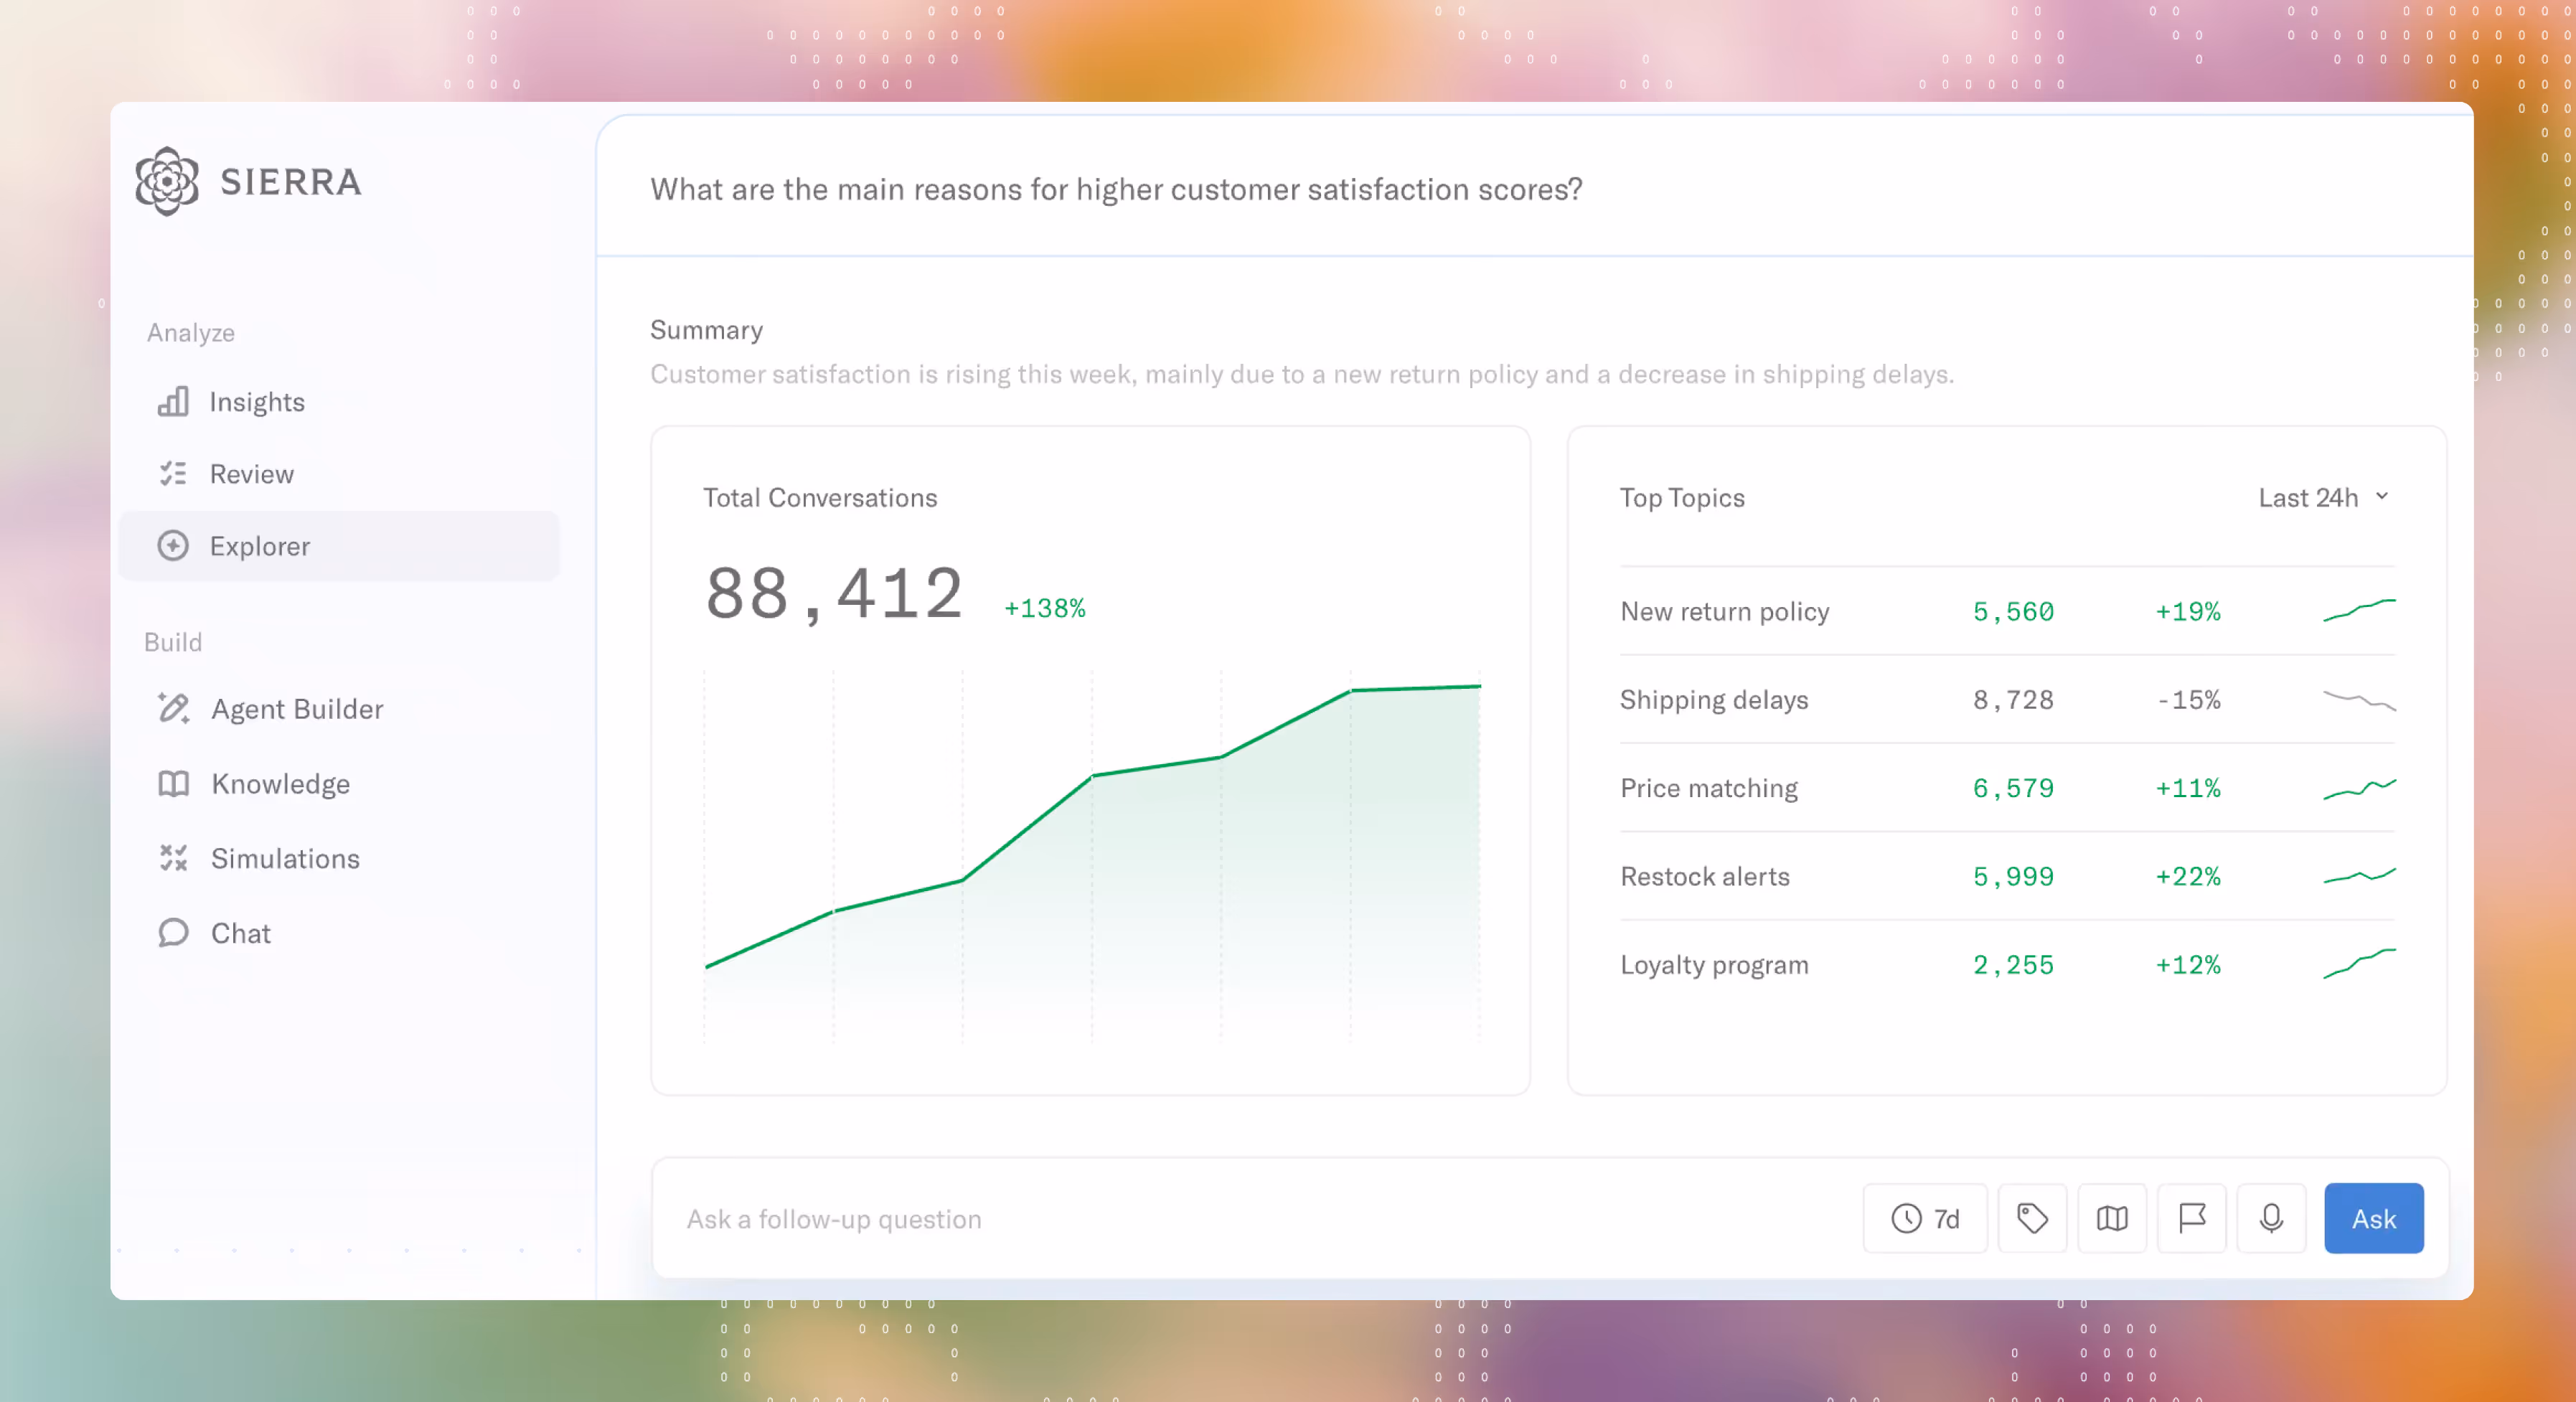
Task: Click the Knowledge book icon
Action: click(x=173, y=783)
